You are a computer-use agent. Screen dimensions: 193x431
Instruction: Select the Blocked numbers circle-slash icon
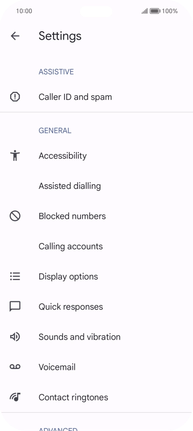click(15, 216)
